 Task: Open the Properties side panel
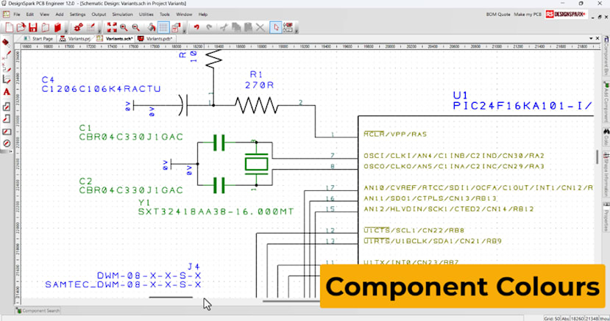[606, 217]
